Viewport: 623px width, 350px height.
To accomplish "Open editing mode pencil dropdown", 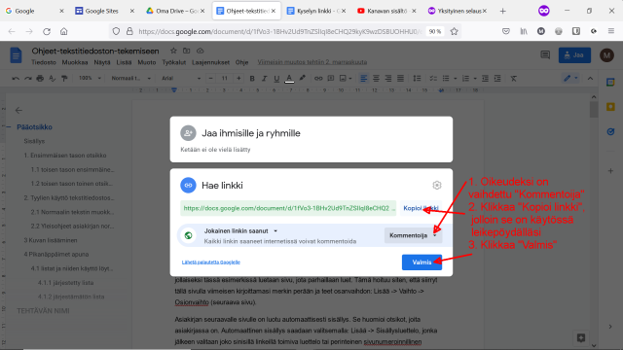I will coord(571,79).
